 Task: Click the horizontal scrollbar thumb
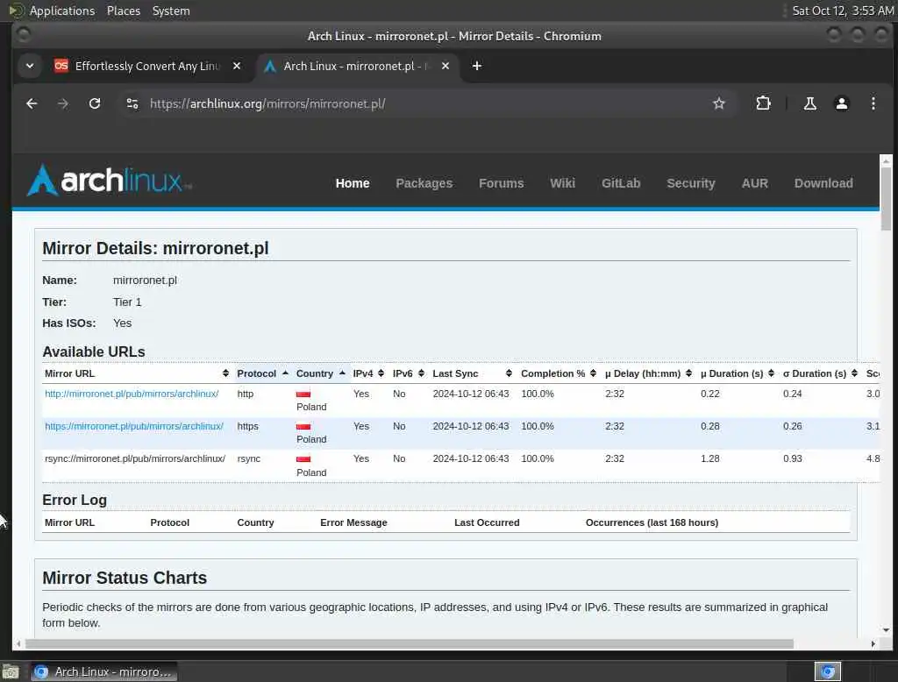pyautogui.click(x=409, y=644)
